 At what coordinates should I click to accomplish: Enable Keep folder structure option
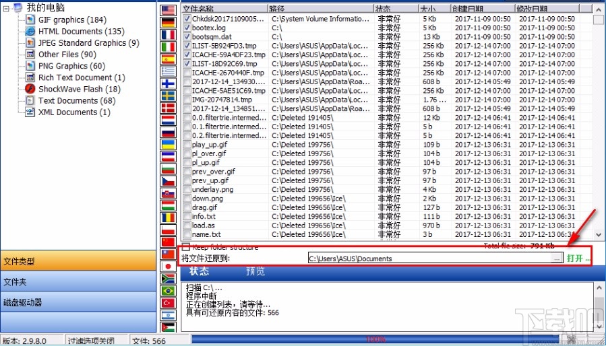[x=186, y=247]
